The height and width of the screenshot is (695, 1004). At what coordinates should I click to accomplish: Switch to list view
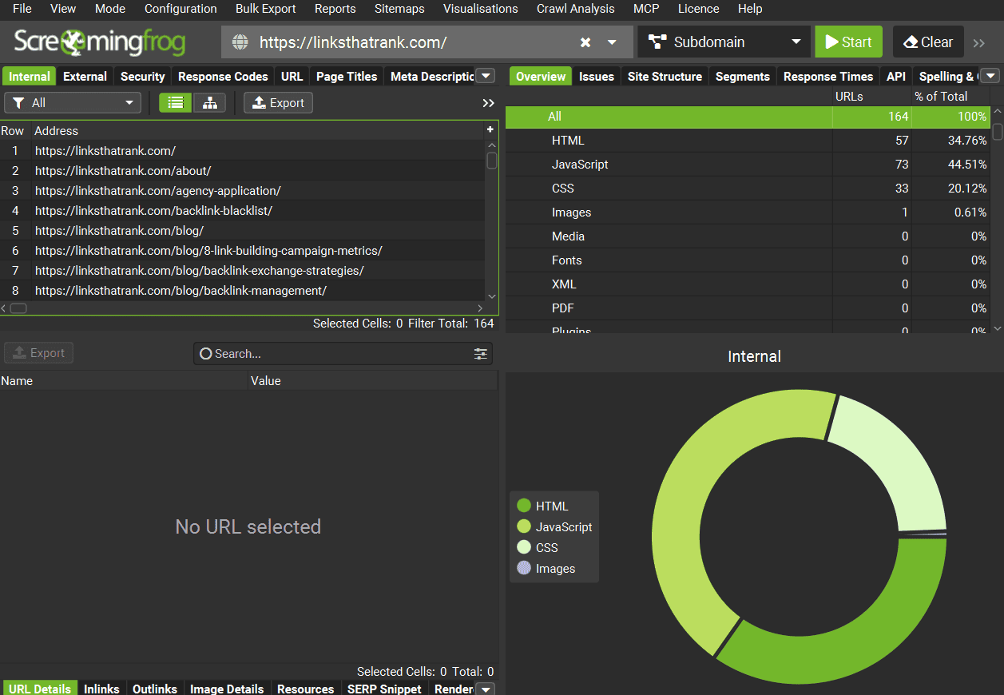(176, 102)
